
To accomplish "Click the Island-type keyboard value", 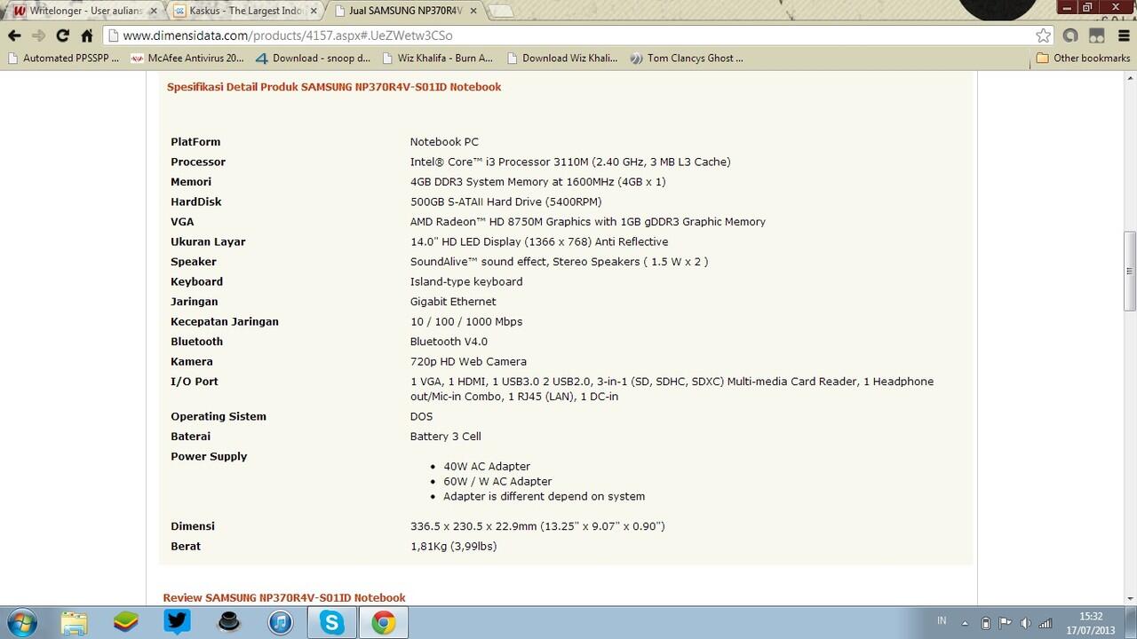I will point(466,282).
